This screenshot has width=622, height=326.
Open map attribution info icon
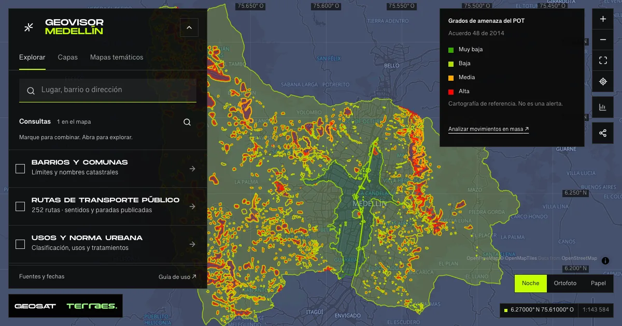(605, 261)
